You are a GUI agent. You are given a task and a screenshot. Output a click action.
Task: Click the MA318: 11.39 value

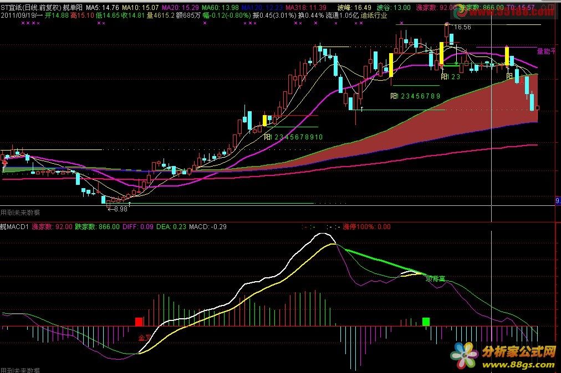click(306, 8)
